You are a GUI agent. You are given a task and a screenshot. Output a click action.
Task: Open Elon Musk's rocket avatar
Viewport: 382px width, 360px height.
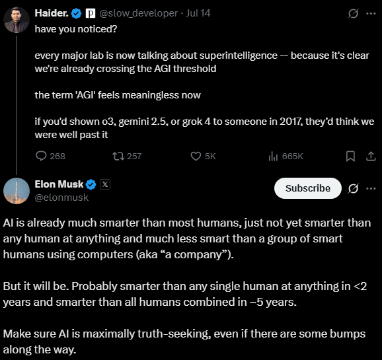click(x=17, y=191)
